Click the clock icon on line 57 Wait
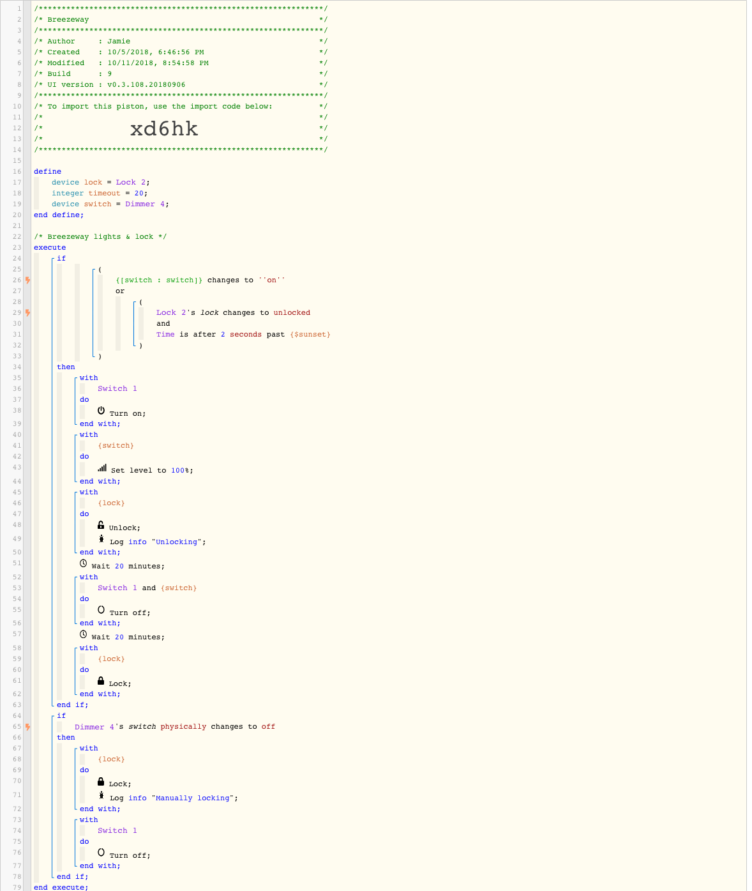Image resolution: width=752 pixels, height=891 pixels. coord(83,634)
